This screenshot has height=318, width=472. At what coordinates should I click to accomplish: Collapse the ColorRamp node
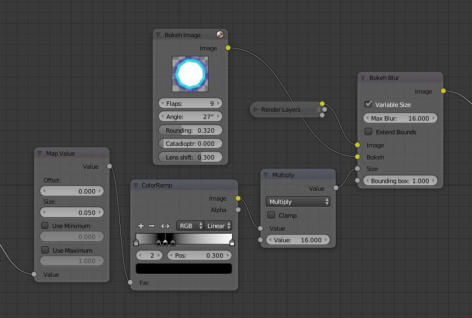136,185
